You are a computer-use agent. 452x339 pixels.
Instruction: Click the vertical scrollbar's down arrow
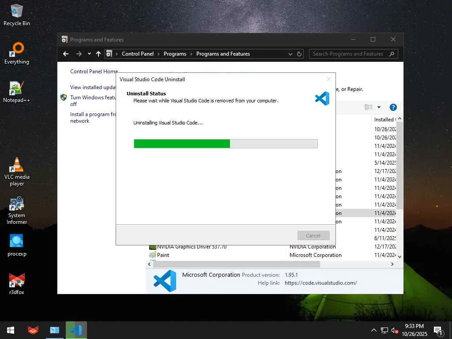tap(399, 256)
